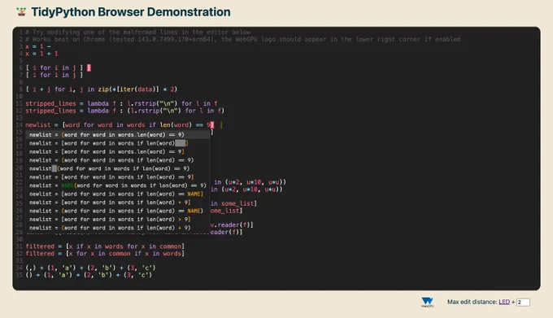Click the WebGPU logo in lower right
The width and height of the screenshot is (553, 318).
(x=427, y=302)
